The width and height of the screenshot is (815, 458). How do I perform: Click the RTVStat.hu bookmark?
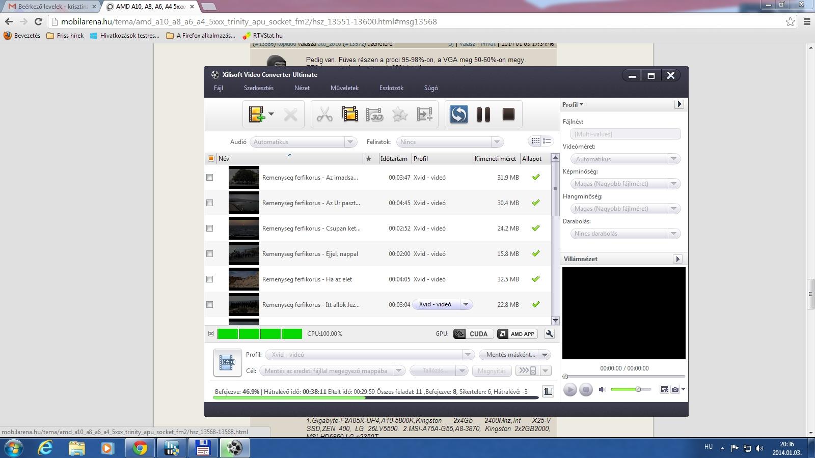[262, 36]
